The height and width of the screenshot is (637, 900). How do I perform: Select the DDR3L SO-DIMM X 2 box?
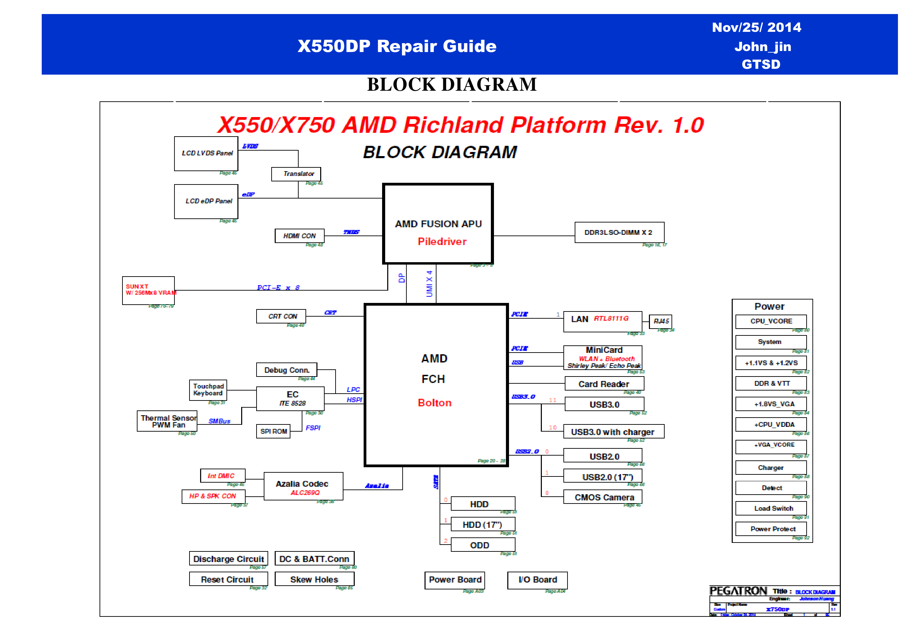(x=619, y=233)
